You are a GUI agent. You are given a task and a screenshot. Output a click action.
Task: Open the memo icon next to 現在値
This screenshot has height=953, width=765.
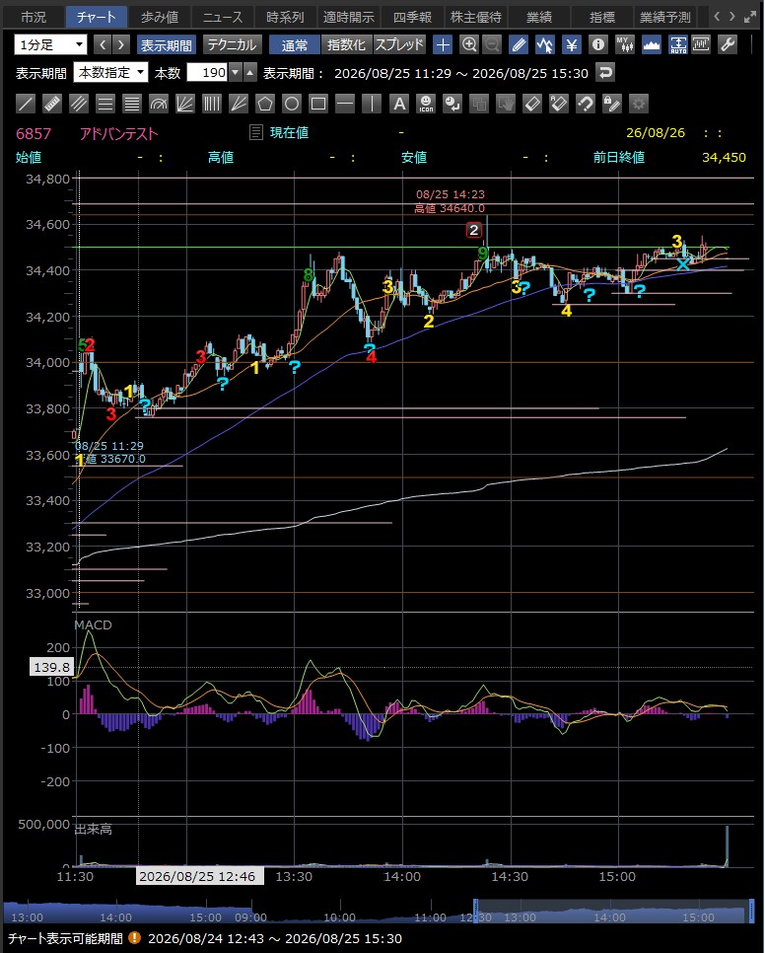(x=256, y=132)
